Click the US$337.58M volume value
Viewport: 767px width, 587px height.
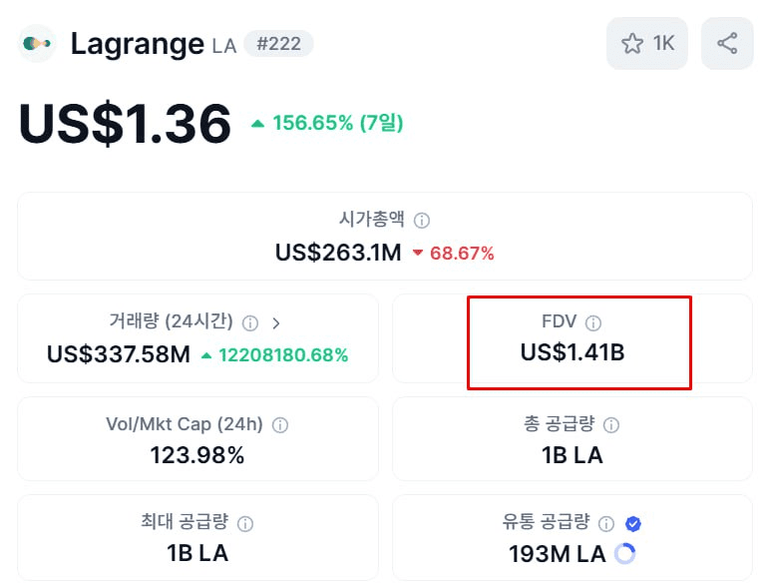click(119, 354)
